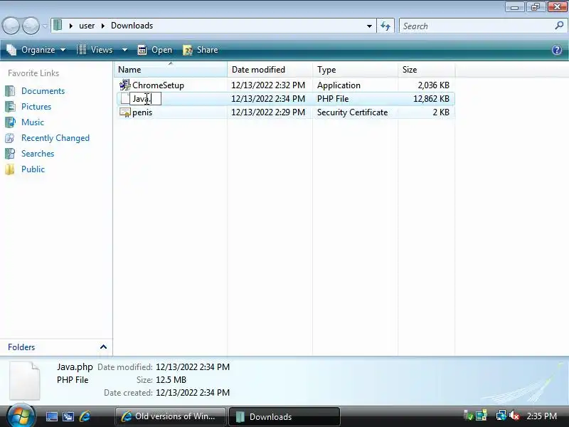Image resolution: width=569 pixels, height=427 pixels.
Task: Click the ChromeSetup application icon
Action: [x=125, y=85]
